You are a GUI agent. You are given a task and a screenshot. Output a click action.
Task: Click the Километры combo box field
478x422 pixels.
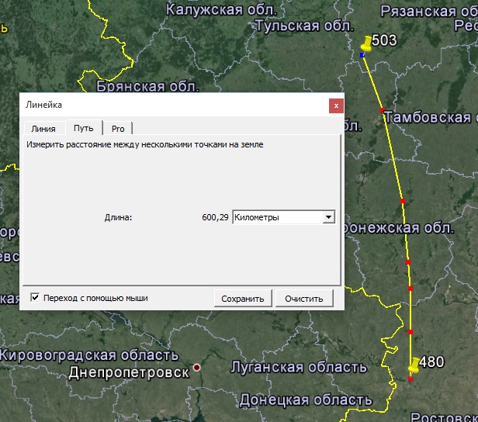coord(277,218)
